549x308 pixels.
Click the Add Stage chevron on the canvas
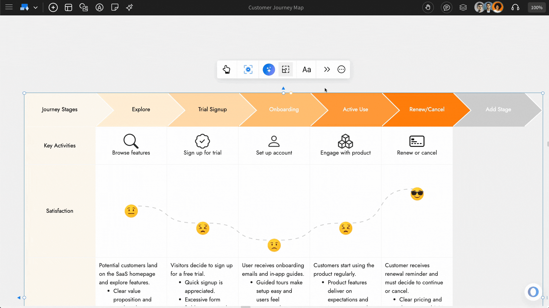pyautogui.click(x=498, y=109)
